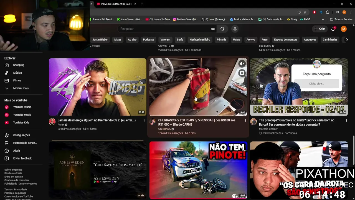Open the tteuw Stream bookmark
This screenshot has width=355, height=200.
[130, 19]
